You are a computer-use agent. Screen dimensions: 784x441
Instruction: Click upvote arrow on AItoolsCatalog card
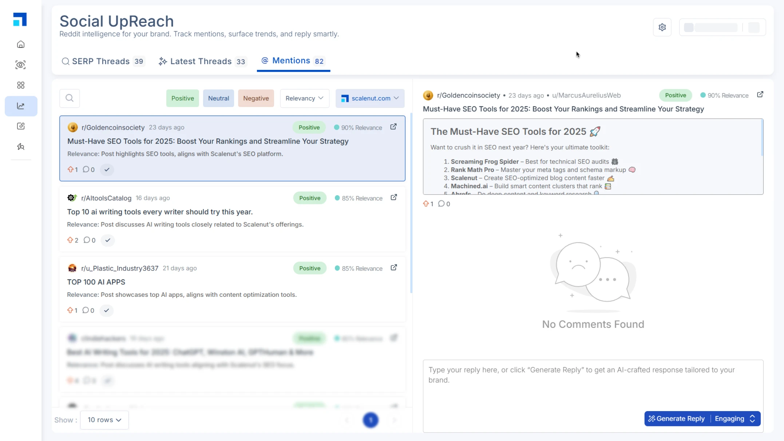tap(70, 240)
